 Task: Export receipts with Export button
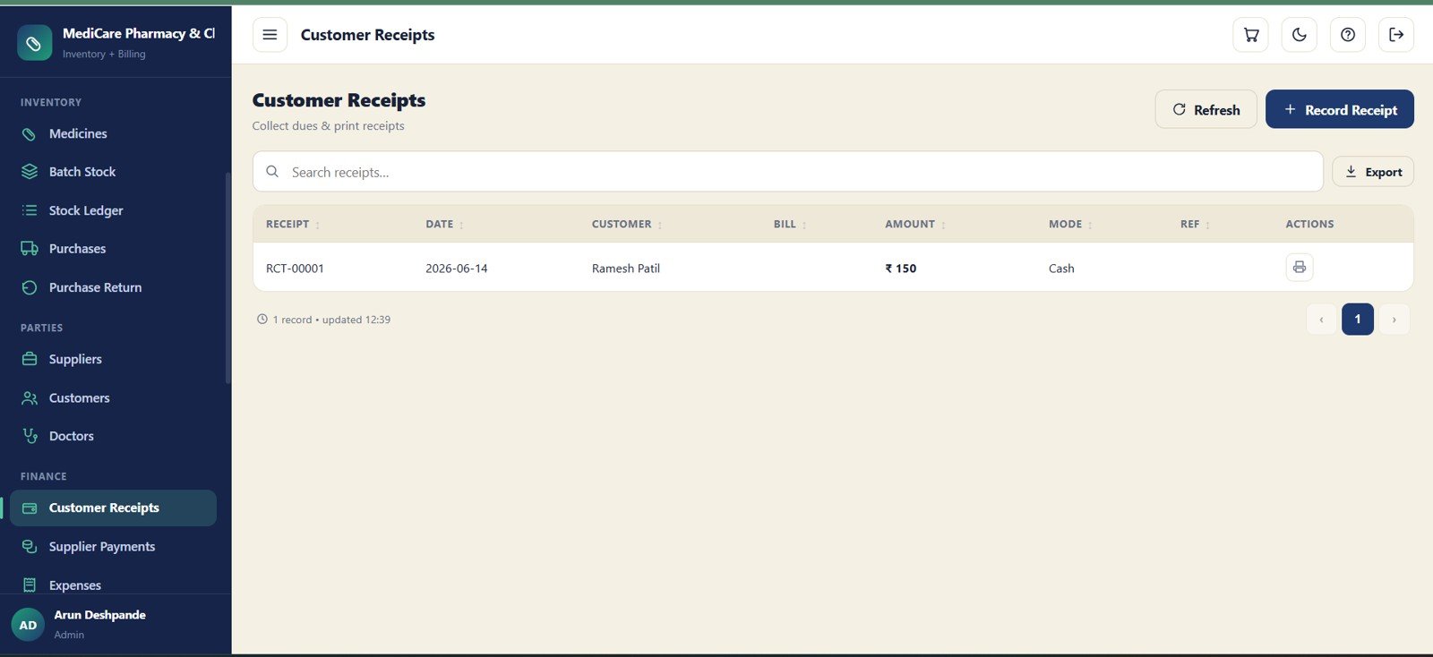(x=1373, y=172)
